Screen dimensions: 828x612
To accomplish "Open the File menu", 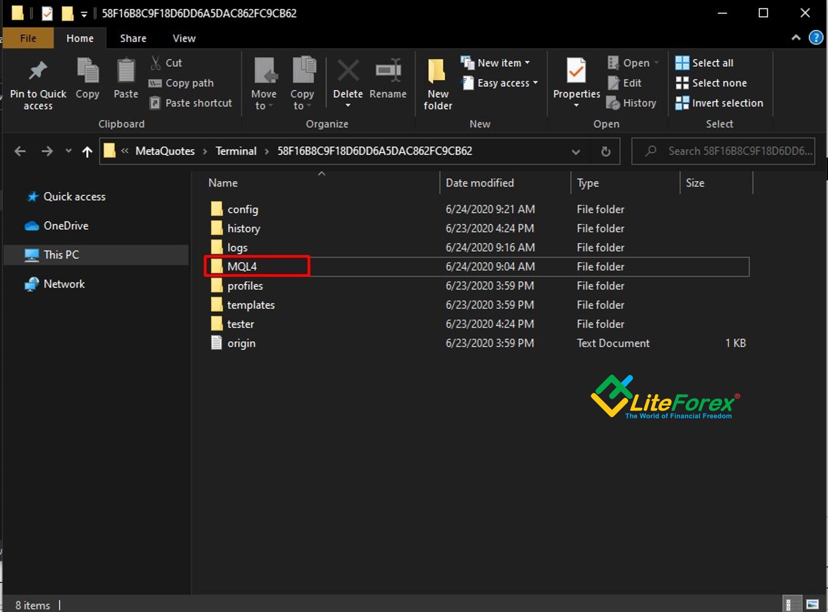I will tap(28, 38).
